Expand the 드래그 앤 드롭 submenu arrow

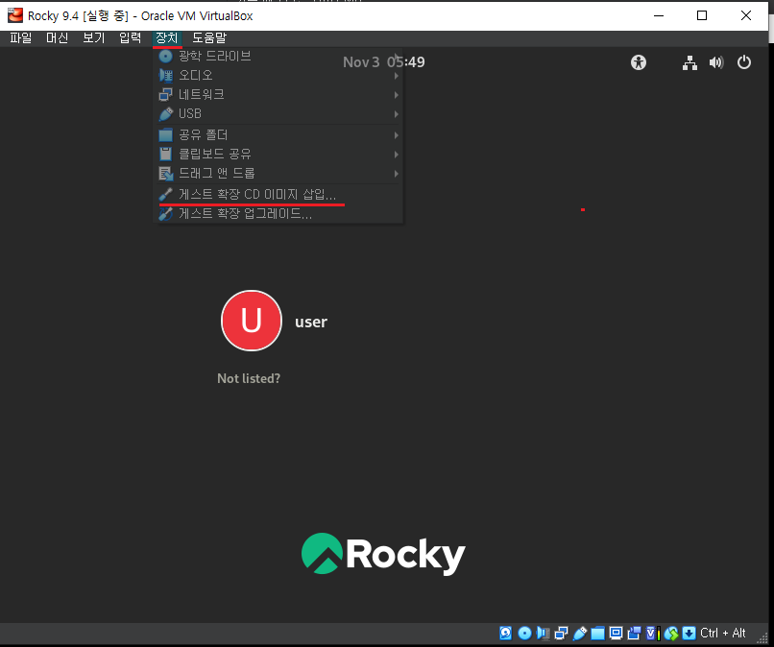click(397, 174)
